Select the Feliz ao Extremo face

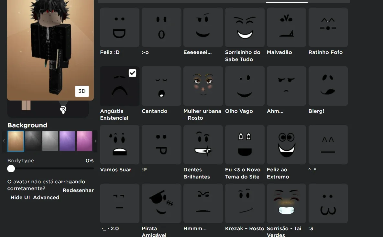click(x=286, y=145)
